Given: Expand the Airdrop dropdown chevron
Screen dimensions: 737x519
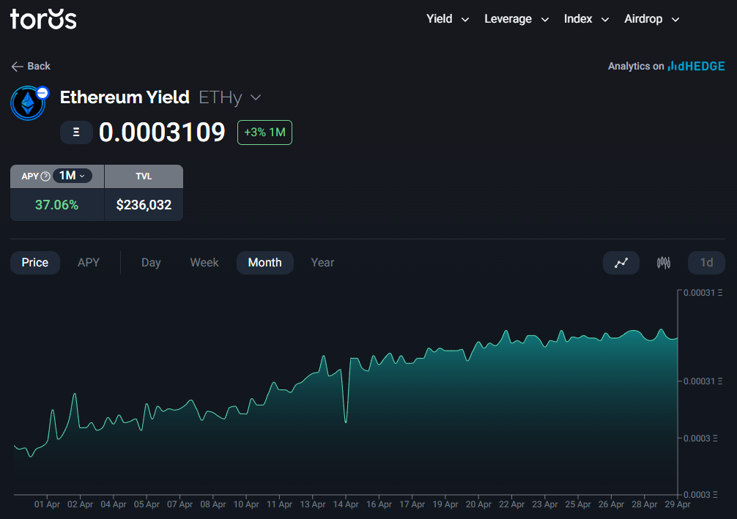Looking at the screenshot, I should pos(675,20).
